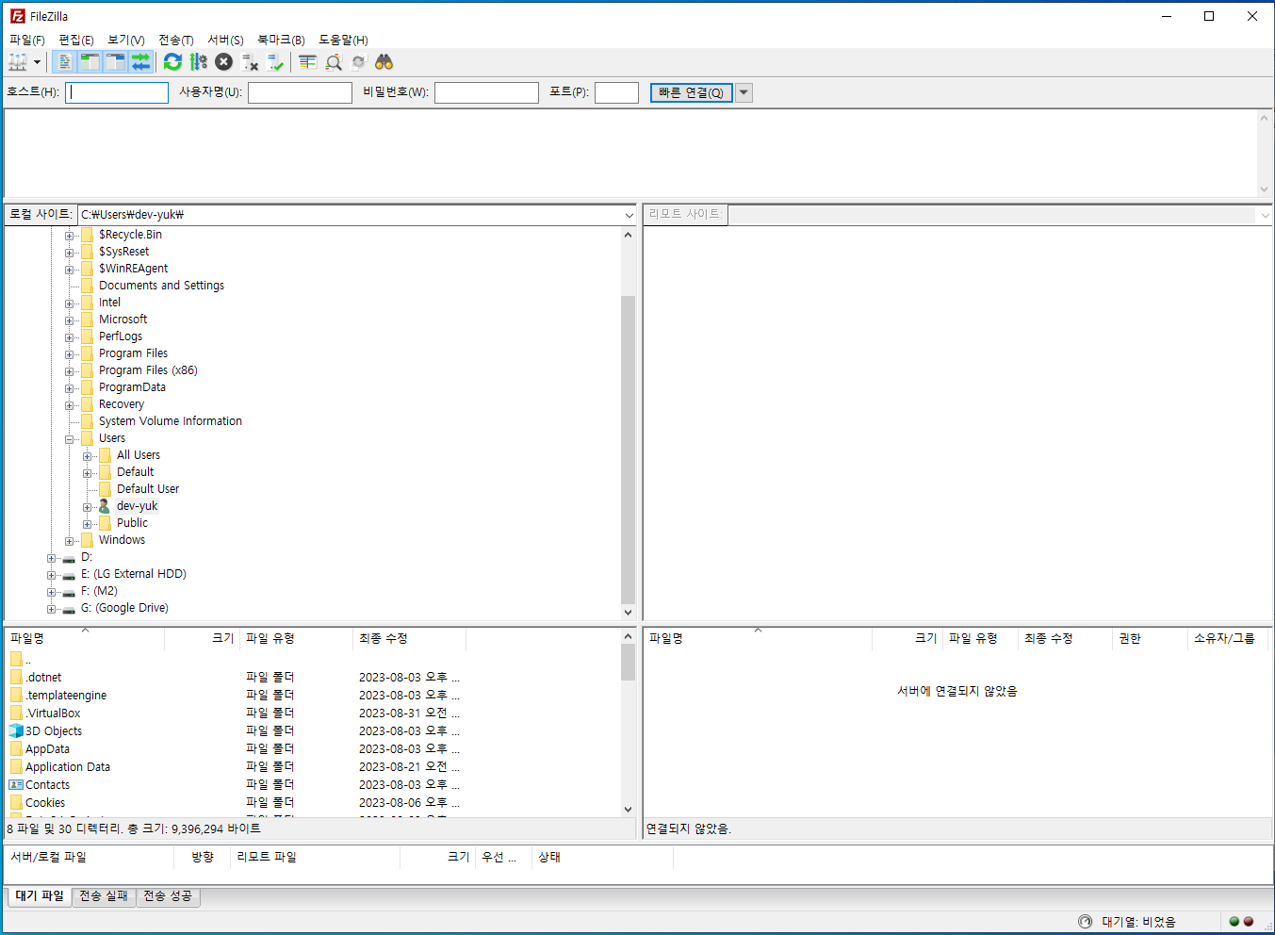Refresh file and folder lists

pyautogui.click(x=172, y=62)
